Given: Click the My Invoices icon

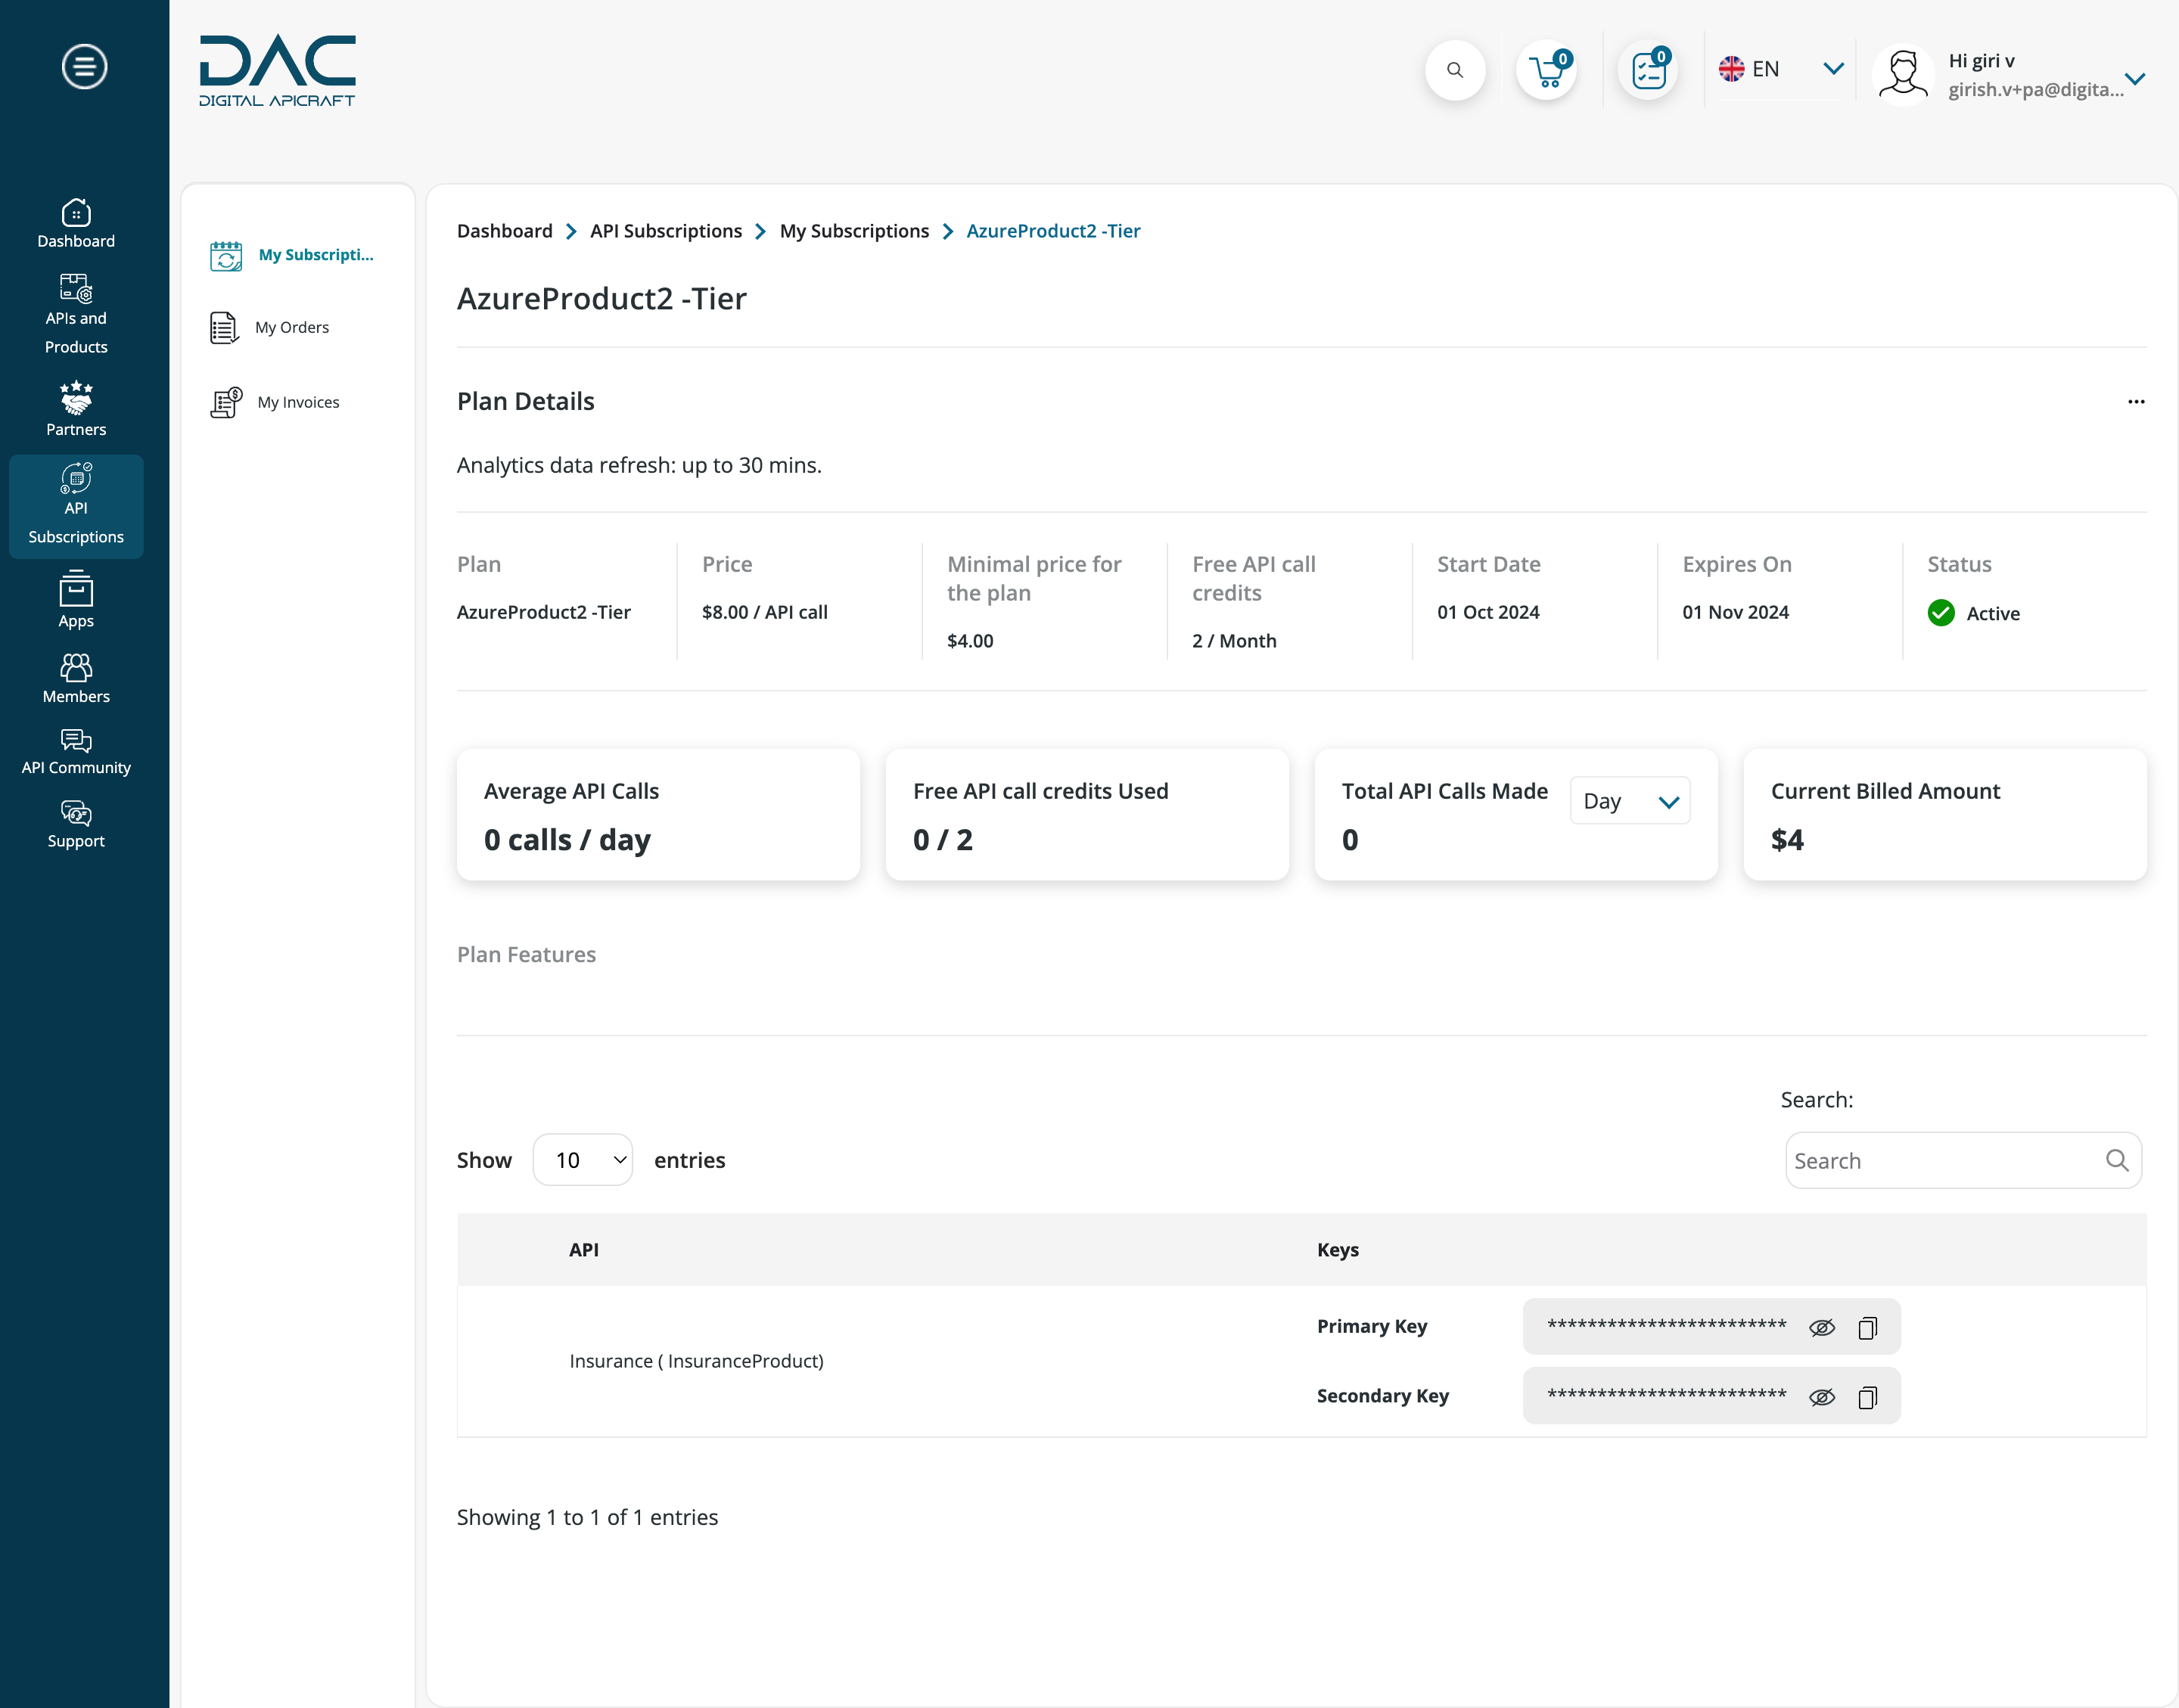Looking at the screenshot, I should (x=226, y=403).
